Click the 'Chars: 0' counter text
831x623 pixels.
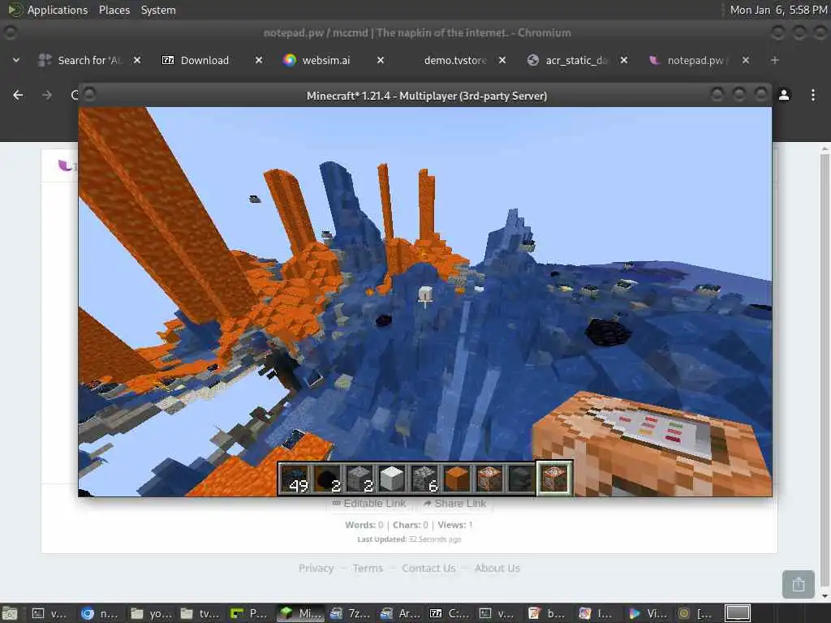(x=410, y=525)
